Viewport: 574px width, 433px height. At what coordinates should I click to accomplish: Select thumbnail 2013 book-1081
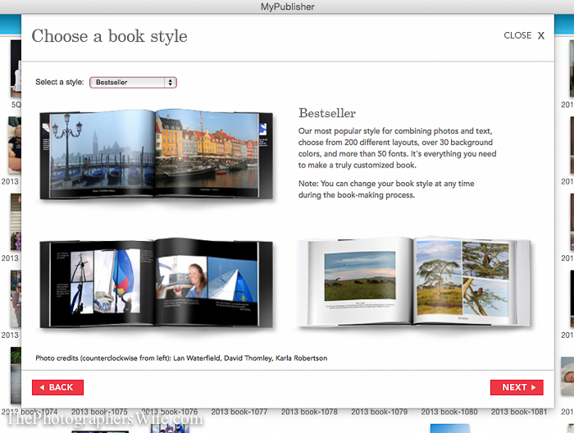pos(519,412)
